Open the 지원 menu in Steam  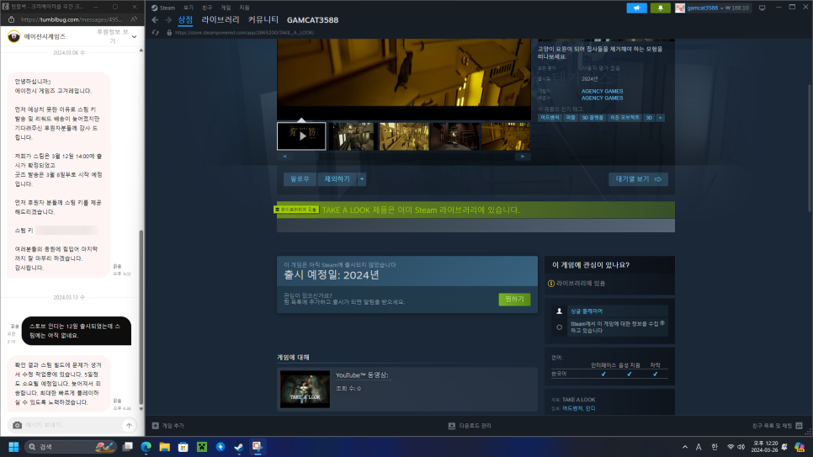pos(244,8)
